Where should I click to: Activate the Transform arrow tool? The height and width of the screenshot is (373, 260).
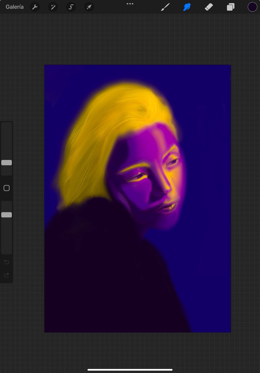89,7
